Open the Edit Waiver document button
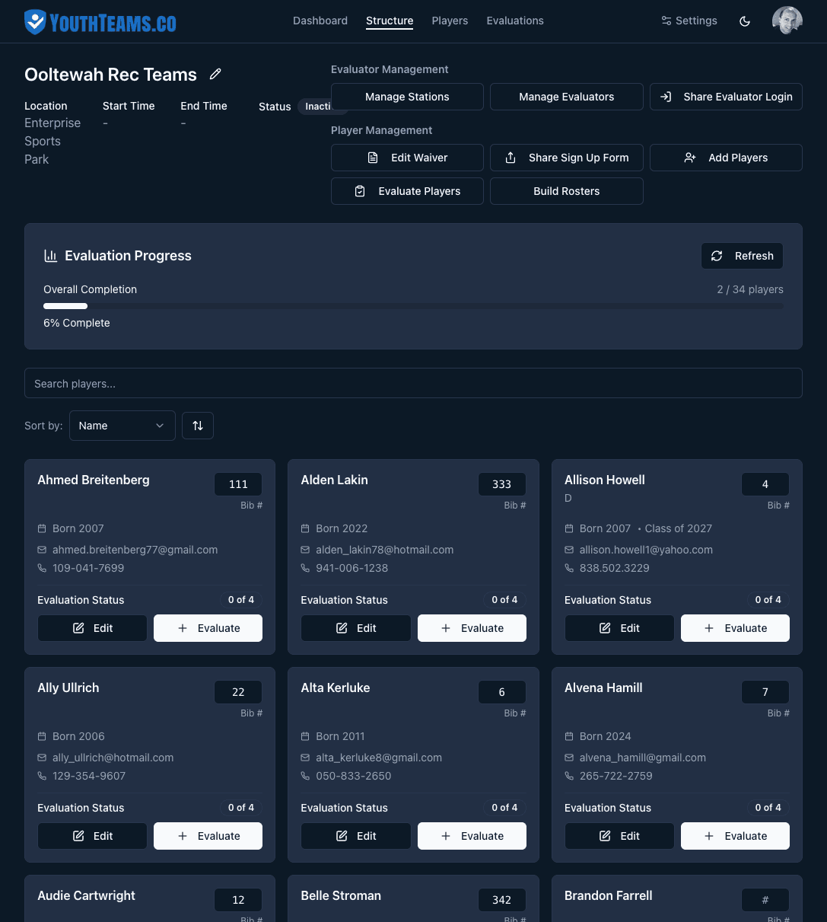This screenshot has width=827, height=922. pos(407,158)
